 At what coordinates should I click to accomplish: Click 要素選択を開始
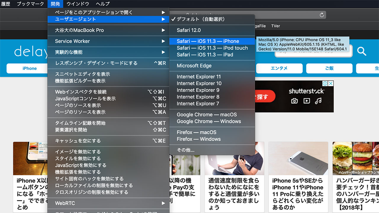tap(108, 130)
